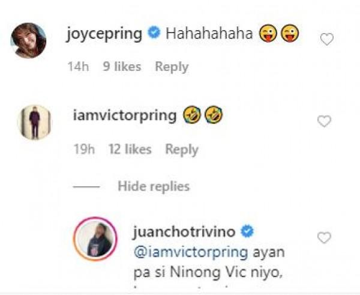Click the dash line beside Hide replies
Viewport: 360px width, 295px height.
(86, 186)
